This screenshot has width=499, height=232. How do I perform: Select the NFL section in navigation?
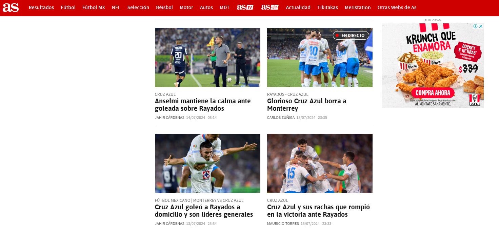116,7
